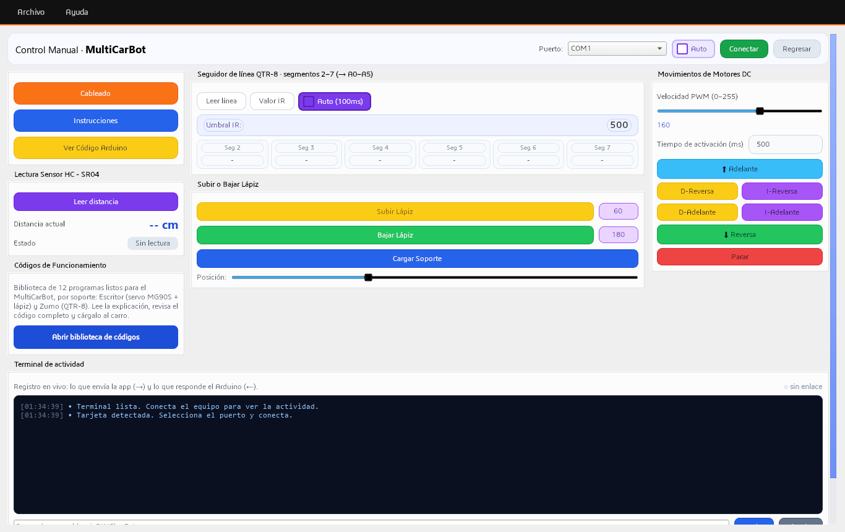Viewport: 845px width, 532px height.
Task: Click the Control Manual MultiCarBot title
Action: coord(80,49)
